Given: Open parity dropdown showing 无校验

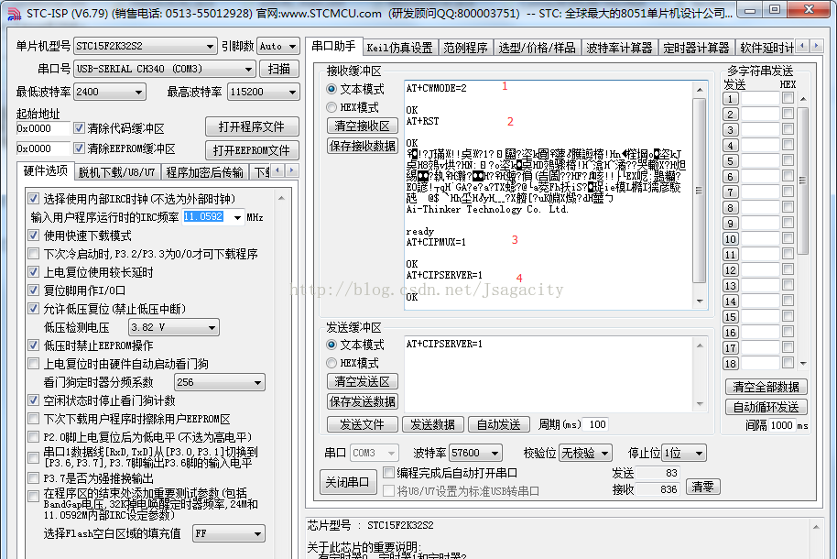Looking at the screenshot, I should coord(585,454).
